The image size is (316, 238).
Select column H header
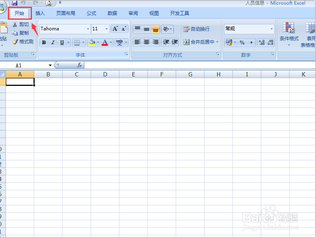[218, 74]
